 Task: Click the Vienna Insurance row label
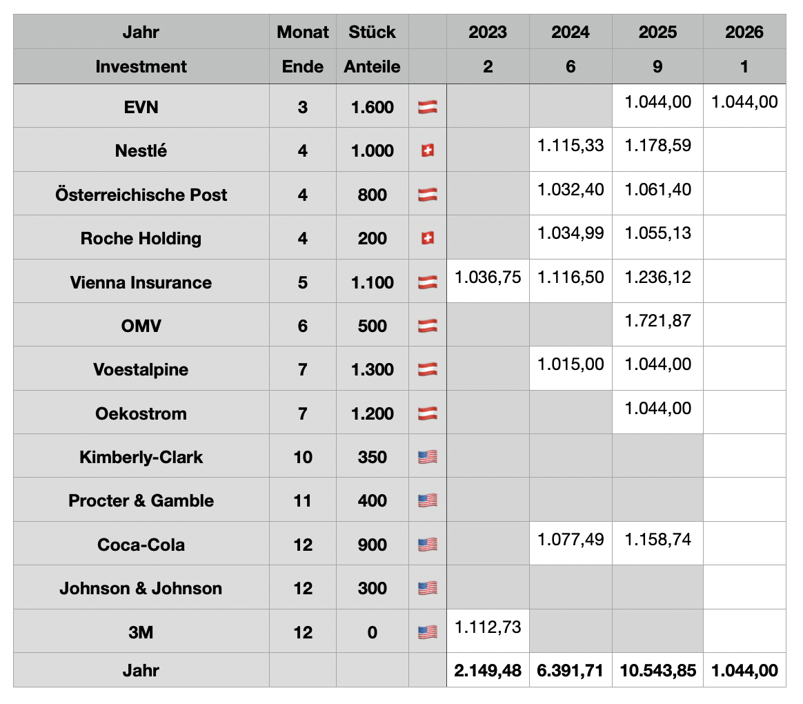tap(141, 282)
